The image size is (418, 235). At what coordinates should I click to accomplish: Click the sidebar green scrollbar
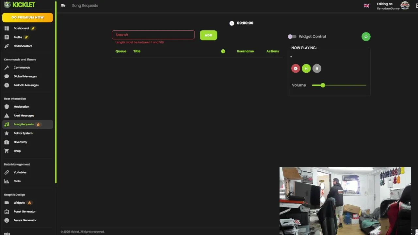tap(56, 92)
